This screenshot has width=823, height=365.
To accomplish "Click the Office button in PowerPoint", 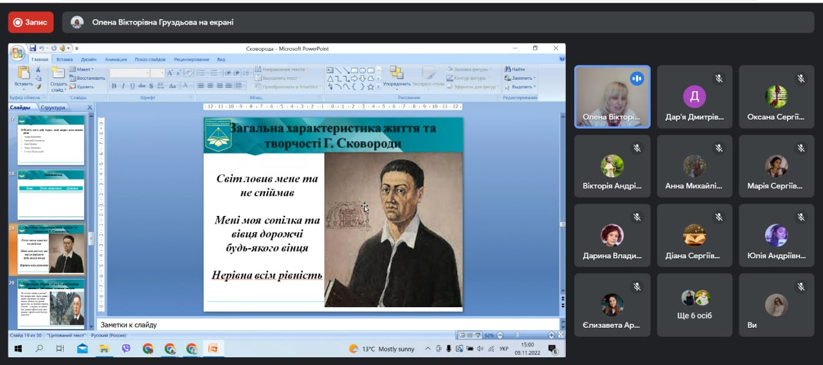I will pyautogui.click(x=17, y=52).
